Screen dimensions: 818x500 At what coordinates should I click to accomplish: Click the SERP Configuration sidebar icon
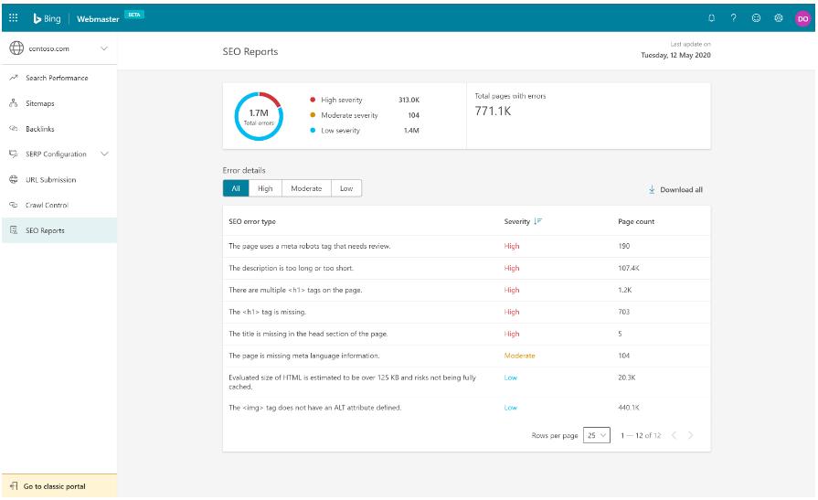pos(14,154)
